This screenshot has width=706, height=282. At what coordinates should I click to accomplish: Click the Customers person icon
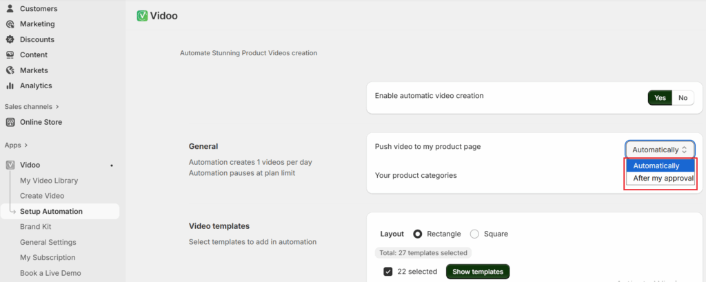(x=10, y=8)
